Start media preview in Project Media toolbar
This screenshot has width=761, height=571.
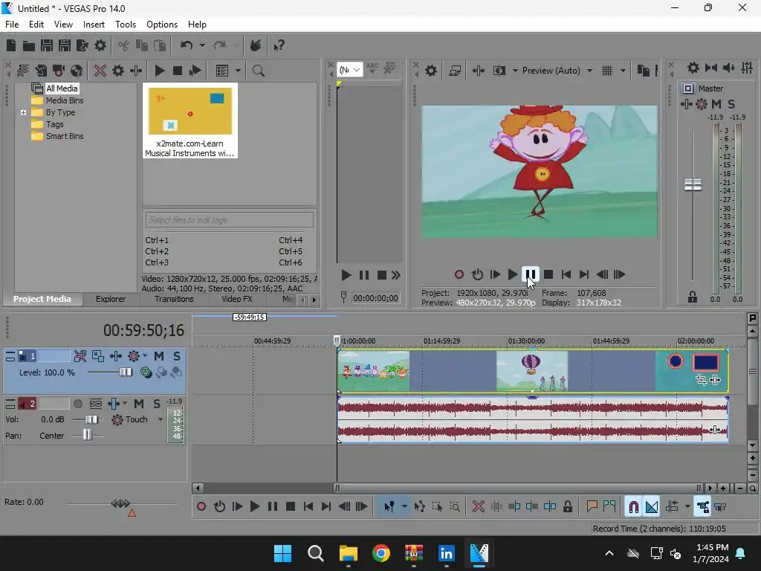tap(159, 71)
